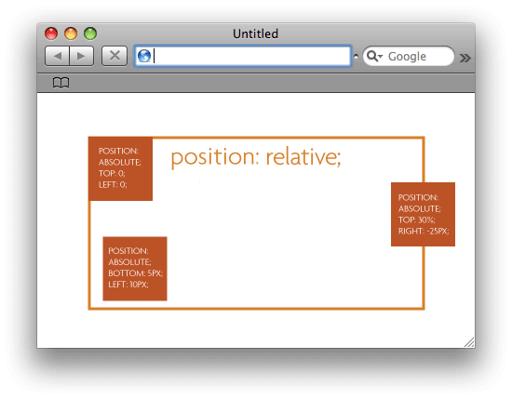Click the box labeled TOP: 0; LEFT: 0;
Viewport: 512px width, 399px height.
click(120, 168)
